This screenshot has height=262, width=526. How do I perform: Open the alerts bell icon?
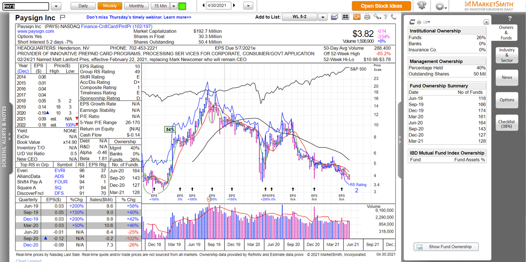click(x=421, y=5)
